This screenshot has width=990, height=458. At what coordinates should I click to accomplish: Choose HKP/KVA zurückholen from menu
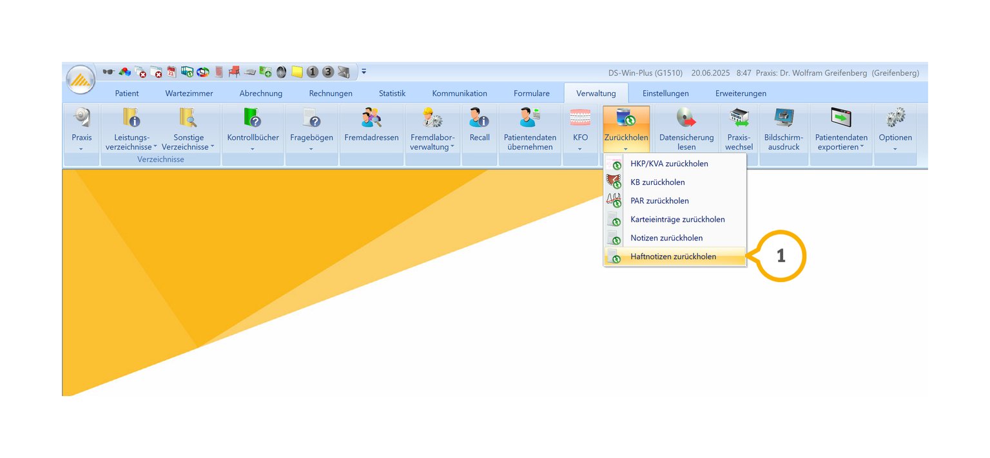click(675, 164)
